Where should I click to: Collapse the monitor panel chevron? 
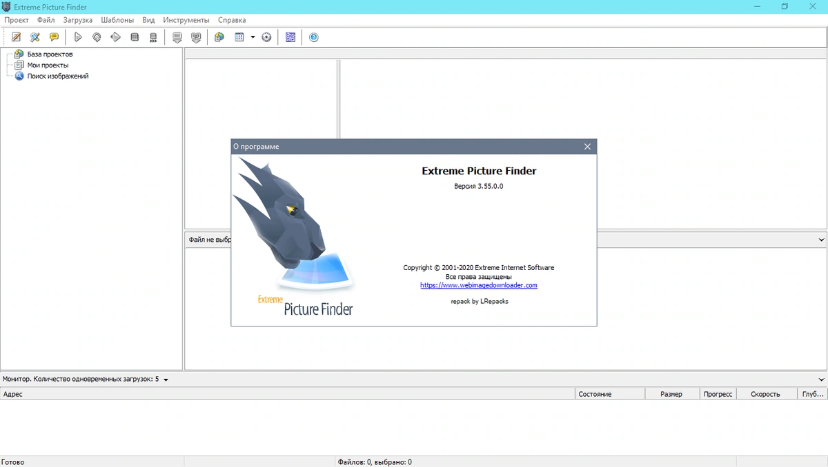point(821,380)
